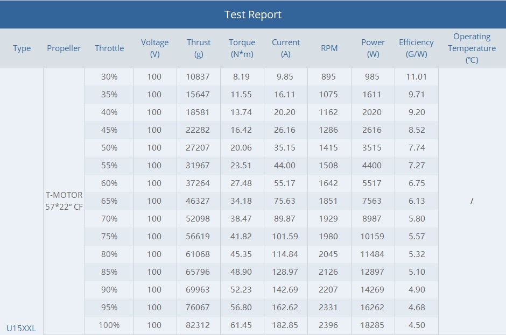Click the Torque (N*m) column header
This screenshot has width=506, height=335.
pyautogui.click(x=242, y=48)
